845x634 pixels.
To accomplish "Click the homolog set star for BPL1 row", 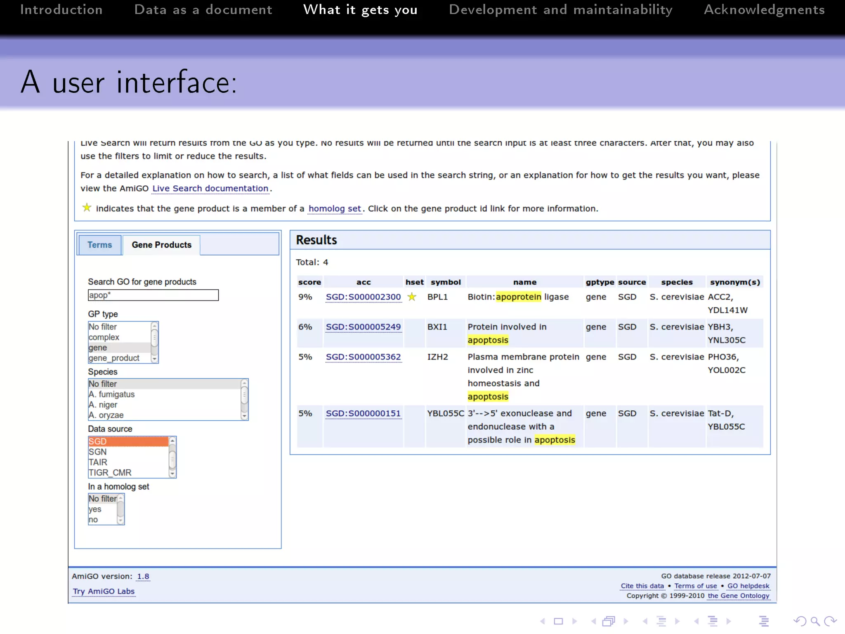I will tap(412, 297).
